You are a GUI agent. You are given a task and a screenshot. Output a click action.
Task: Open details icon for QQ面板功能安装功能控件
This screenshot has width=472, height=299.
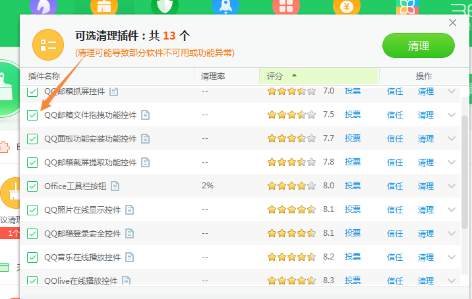[x=146, y=139]
